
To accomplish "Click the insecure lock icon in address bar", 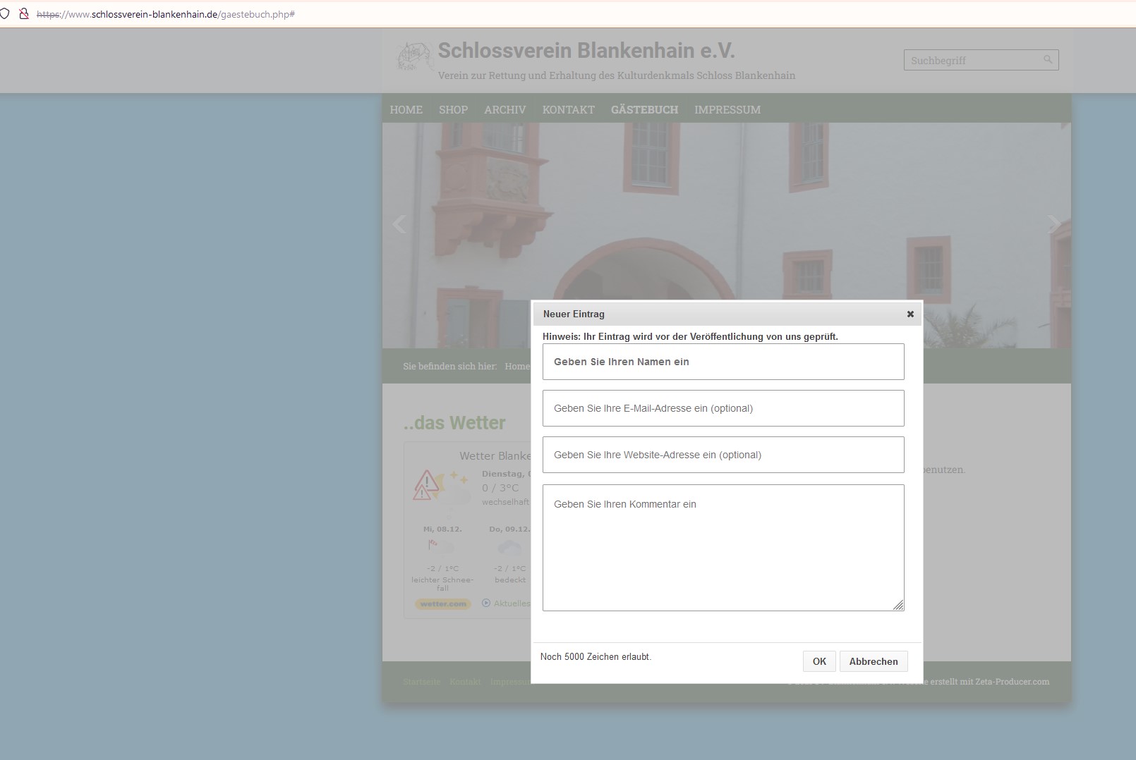I will (x=24, y=13).
